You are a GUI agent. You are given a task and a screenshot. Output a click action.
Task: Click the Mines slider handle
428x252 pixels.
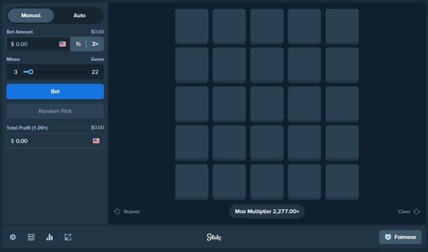(x=31, y=72)
